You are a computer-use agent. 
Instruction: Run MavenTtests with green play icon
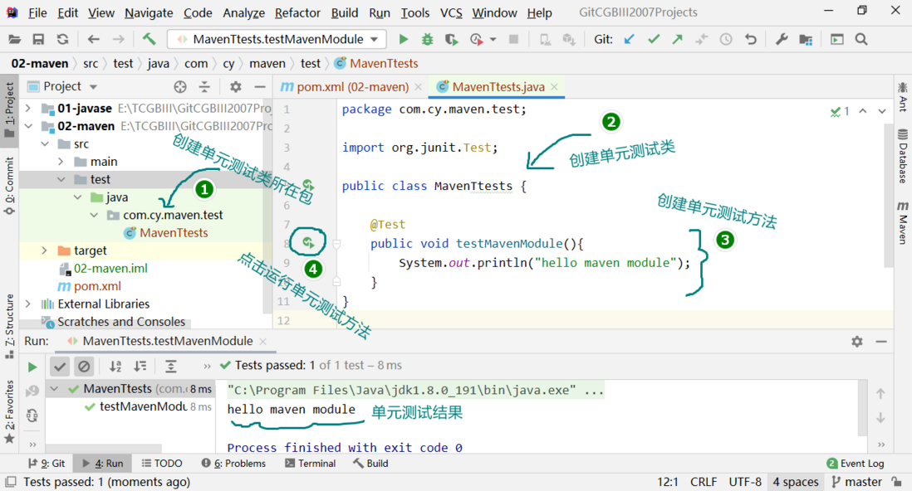pyautogui.click(x=403, y=40)
